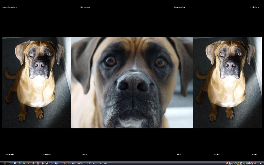Click the center close-up dog face image
The height and width of the screenshot is (165, 264).
coord(132,82)
